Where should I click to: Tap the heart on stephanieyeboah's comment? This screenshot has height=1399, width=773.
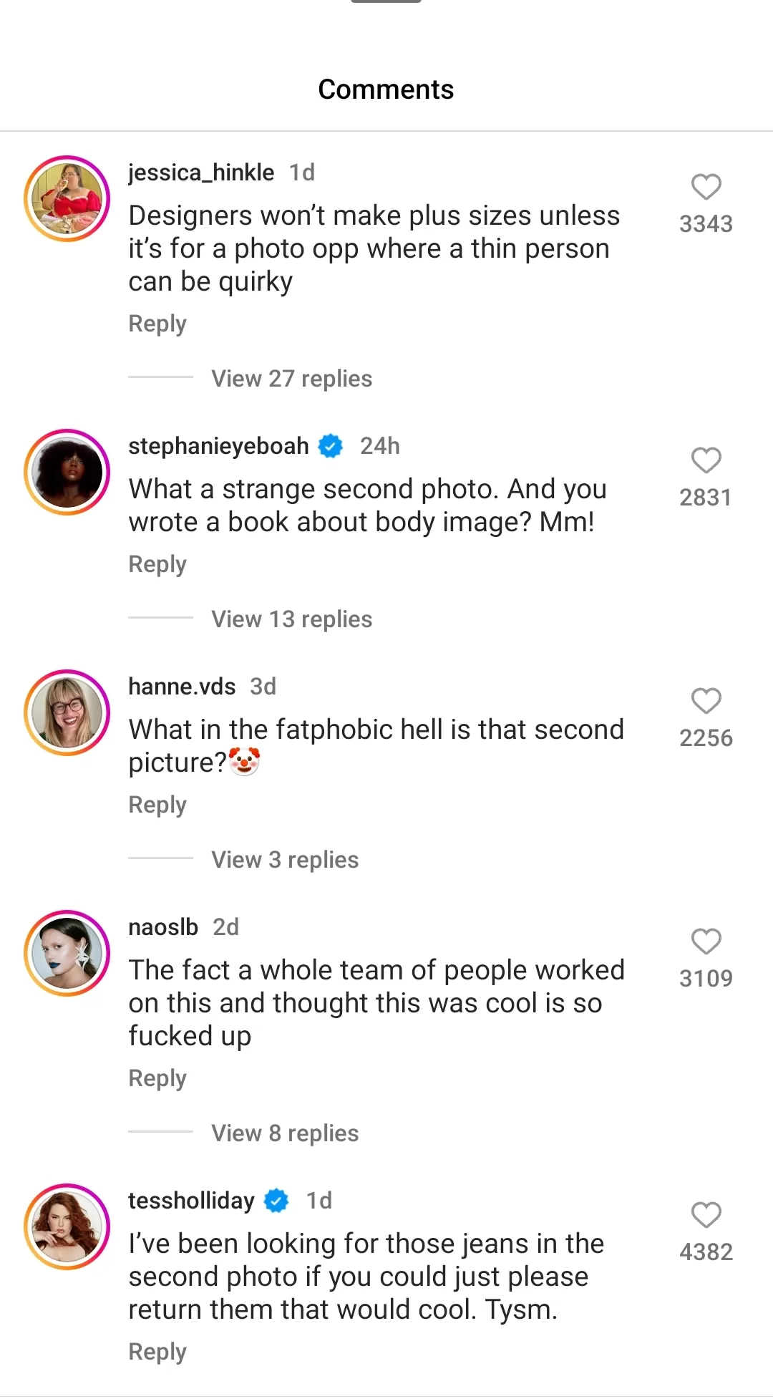pos(706,461)
